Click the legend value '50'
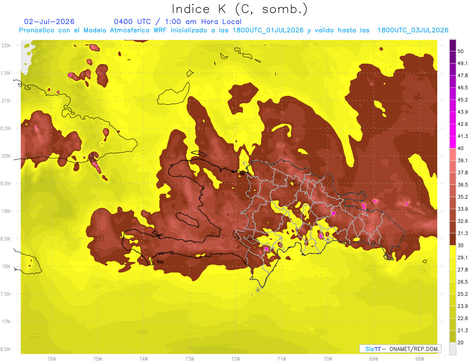The height and width of the screenshot is (364, 471). coord(461,51)
